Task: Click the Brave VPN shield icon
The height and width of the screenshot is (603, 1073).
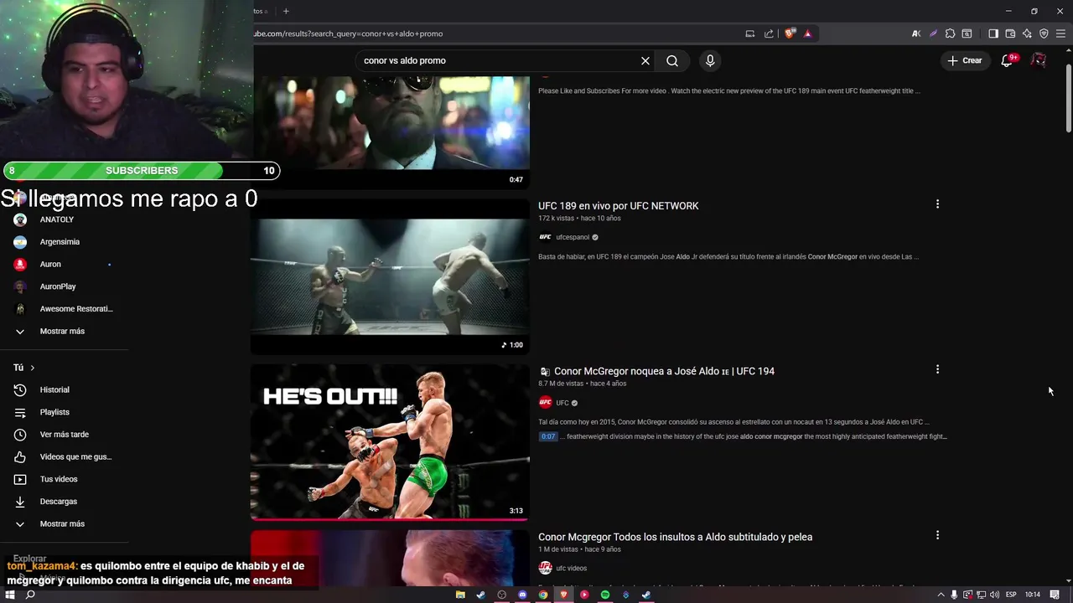Action: [1044, 33]
